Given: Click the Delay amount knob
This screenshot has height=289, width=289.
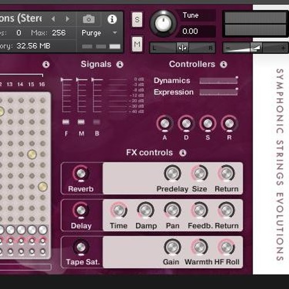Looking at the screenshot, I should 81,210.
